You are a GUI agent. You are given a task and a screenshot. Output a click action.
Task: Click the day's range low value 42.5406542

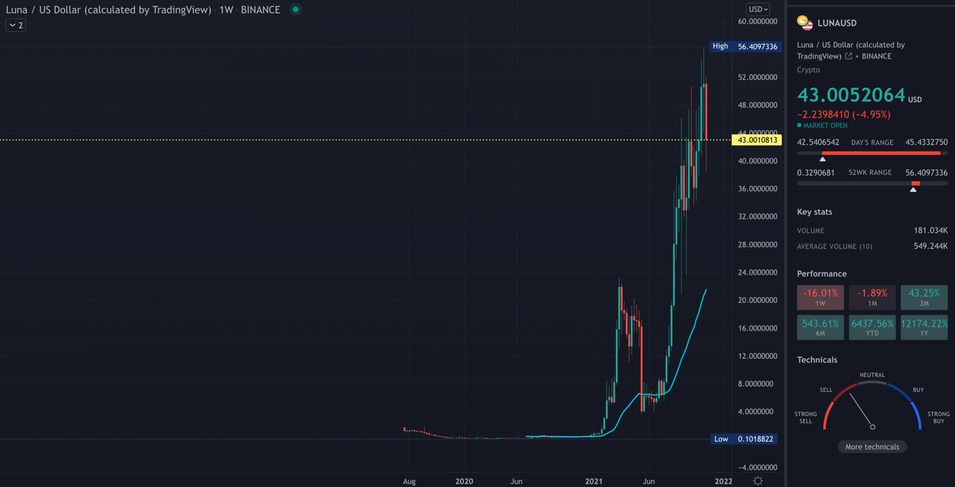(x=818, y=142)
